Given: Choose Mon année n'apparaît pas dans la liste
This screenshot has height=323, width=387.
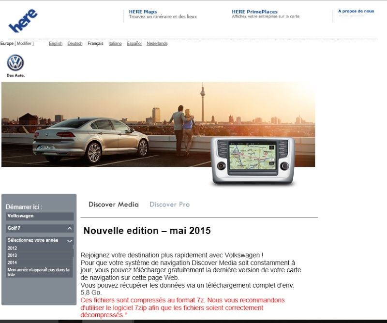Looking at the screenshot, I should coord(39,272).
